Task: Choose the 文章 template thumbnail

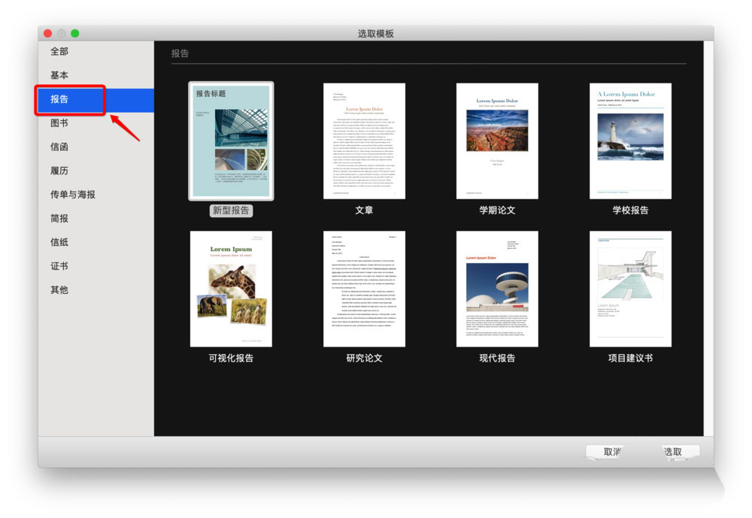Action: click(364, 141)
